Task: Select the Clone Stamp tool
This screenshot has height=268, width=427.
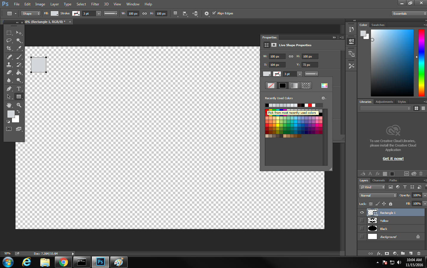Action: [x=9, y=64]
